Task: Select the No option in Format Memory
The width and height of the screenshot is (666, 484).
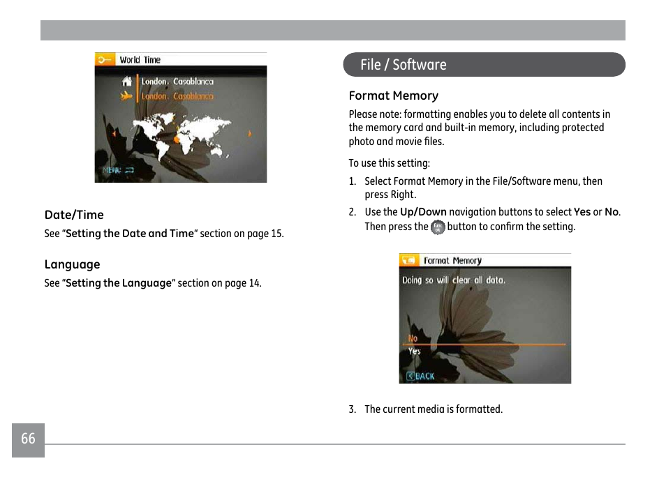Action: [413, 338]
